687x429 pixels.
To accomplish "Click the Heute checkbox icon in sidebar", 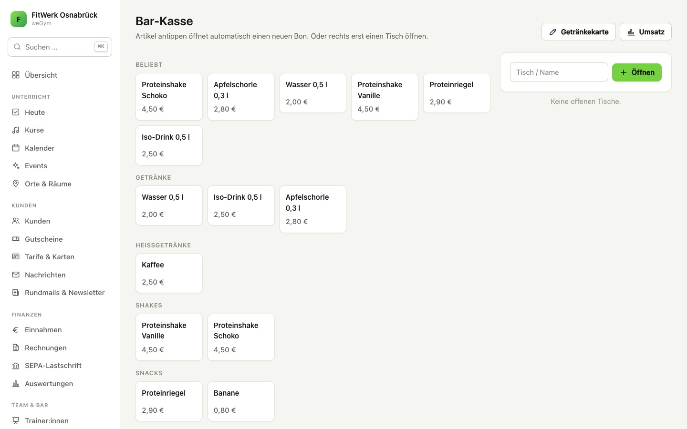I will 16,112.
